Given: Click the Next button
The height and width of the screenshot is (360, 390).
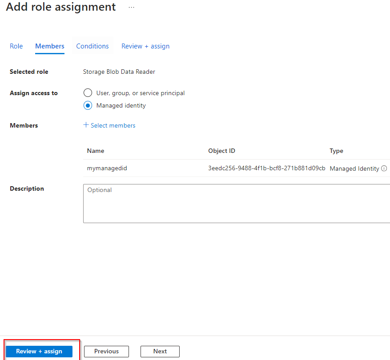Looking at the screenshot, I should (x=160, y=351).
